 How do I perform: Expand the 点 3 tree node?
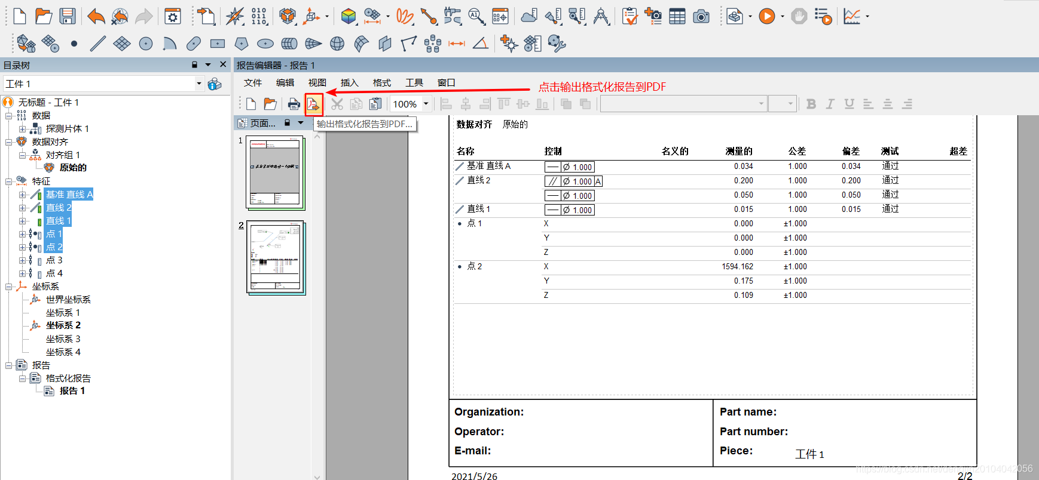(x=22, y=260)
